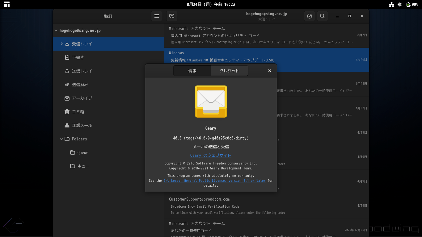Image resolution: width=422 pixels, height=237 pixels.
Task: Click the 受信トレイ inbox icon
Action: (67, 44)
